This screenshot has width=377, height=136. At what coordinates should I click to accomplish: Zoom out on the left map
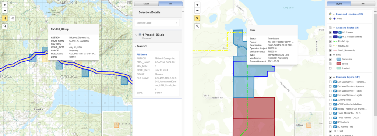click(5, 10)
